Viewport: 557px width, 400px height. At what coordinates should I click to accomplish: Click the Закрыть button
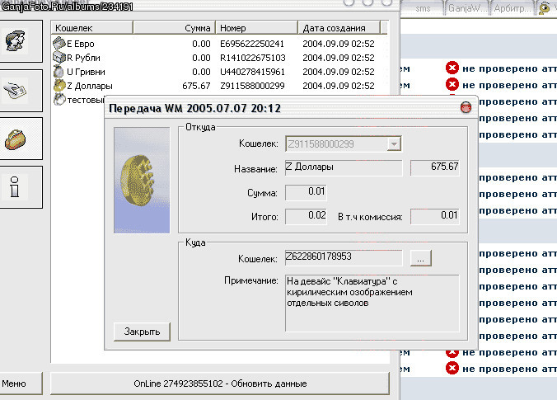point(142,332)
